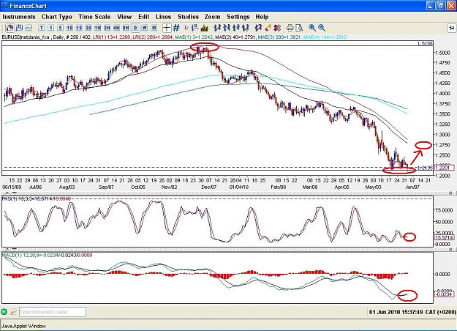Click the second blue line-drawing tool icon
457x331 pixels.
tap(227, 28)
